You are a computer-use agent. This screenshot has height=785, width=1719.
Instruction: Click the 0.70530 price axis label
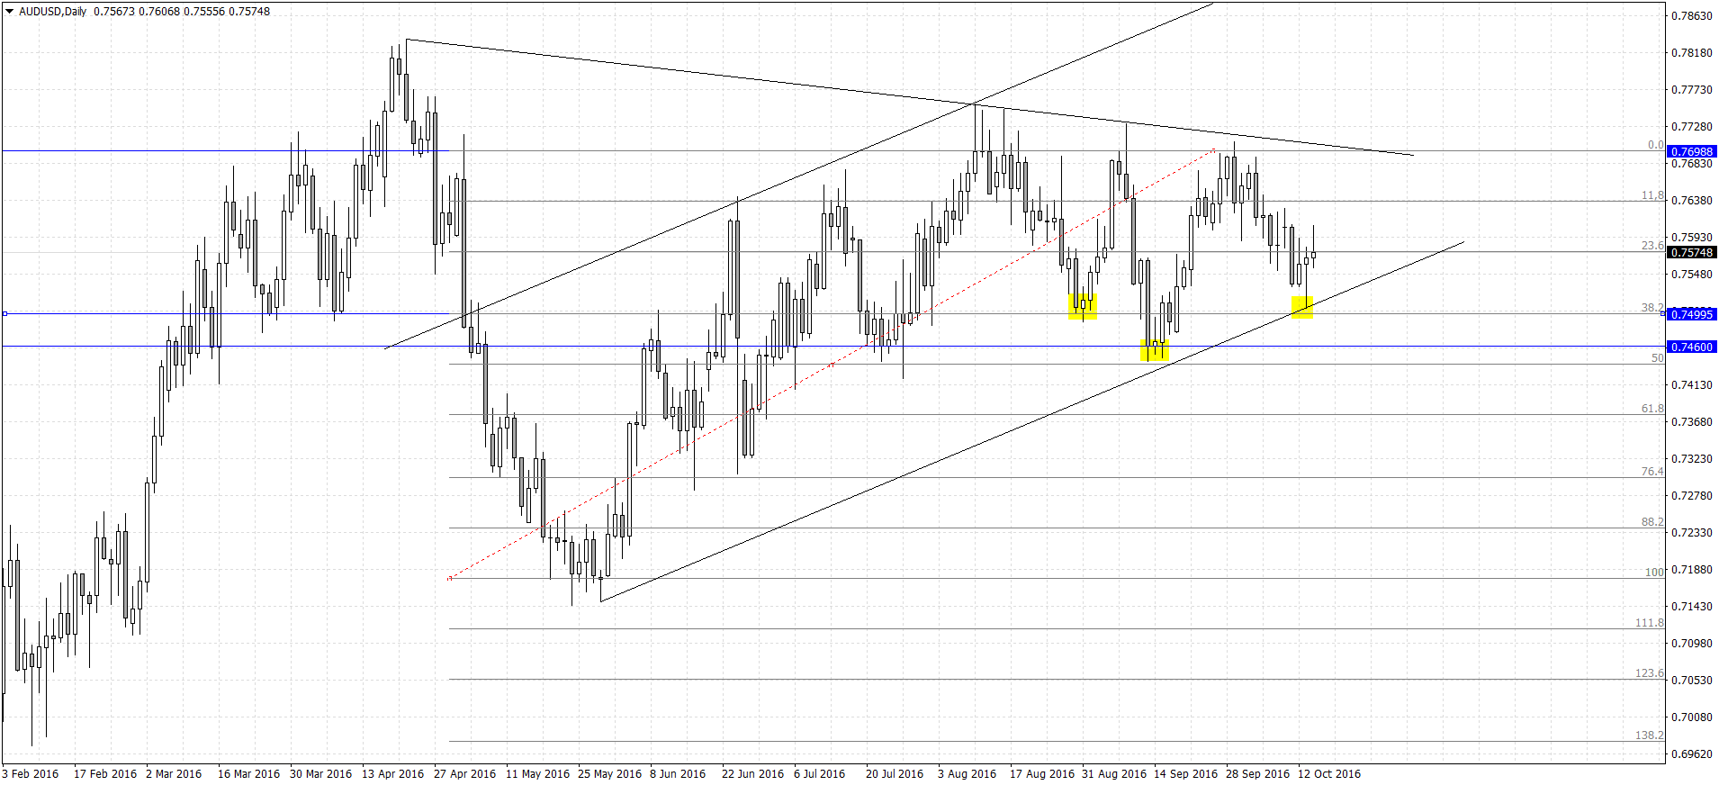pos(1692,681)
